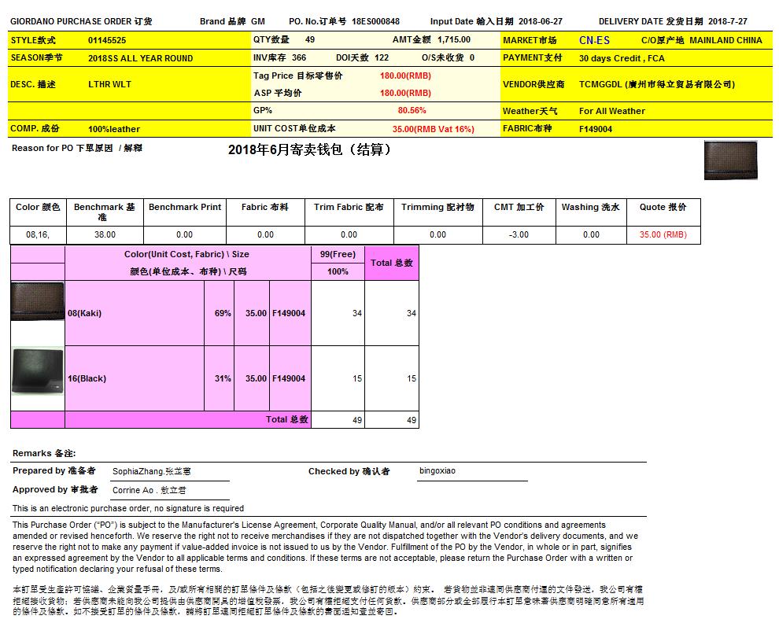Click the 69% share for Kaki
Screen dimensions: 779x634
(223, 313)
